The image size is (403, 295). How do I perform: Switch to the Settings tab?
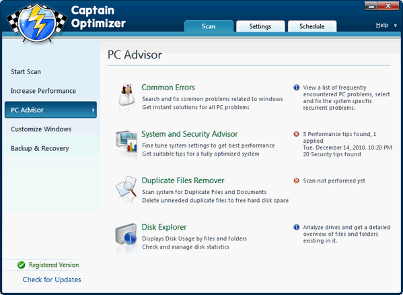point(260,26)
